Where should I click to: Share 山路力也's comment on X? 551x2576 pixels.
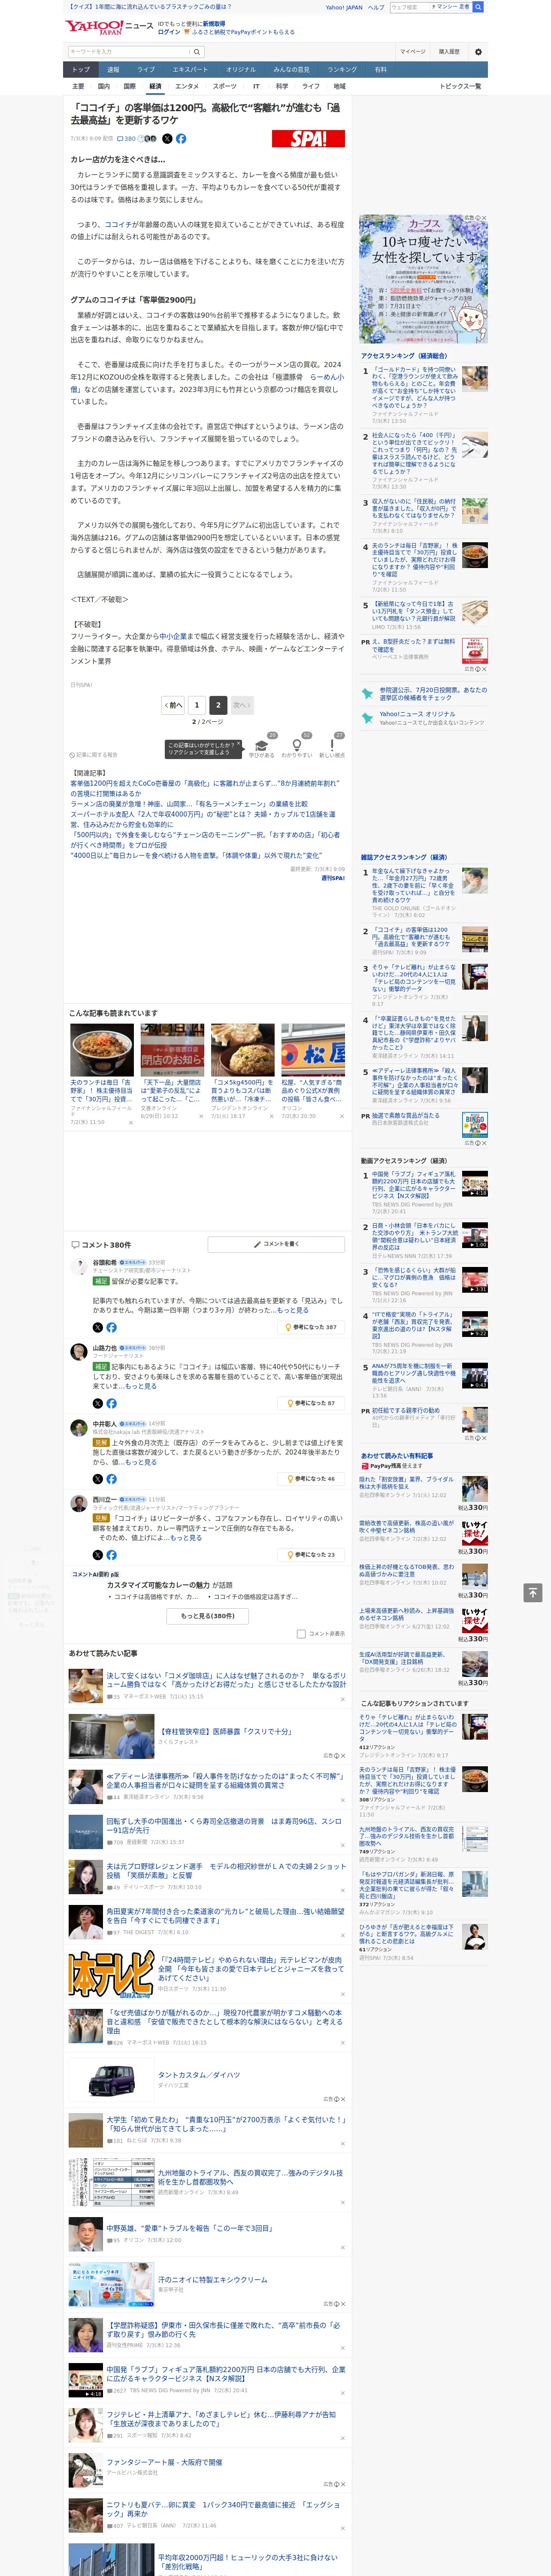[98, 1403]
